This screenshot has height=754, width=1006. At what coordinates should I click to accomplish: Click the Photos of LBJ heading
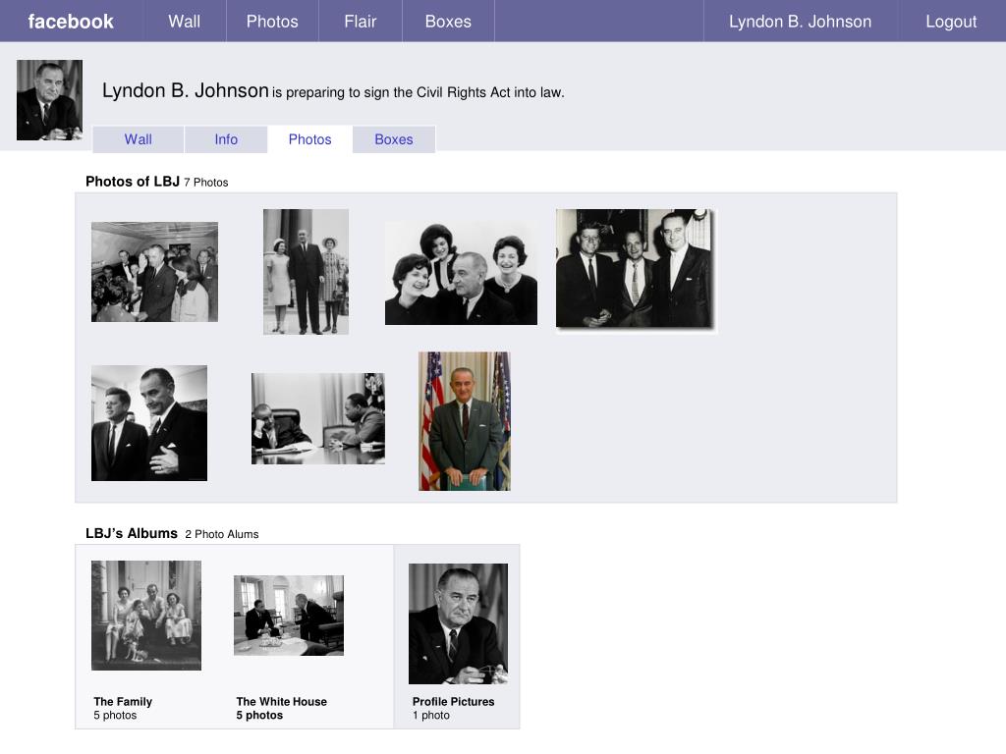tap(133, 182)
